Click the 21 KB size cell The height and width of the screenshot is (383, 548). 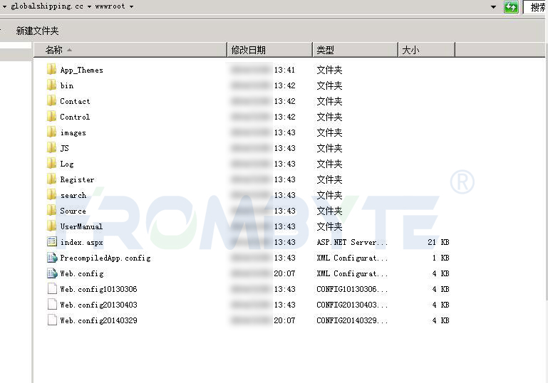pyautogui.click(x=438, y=242)
